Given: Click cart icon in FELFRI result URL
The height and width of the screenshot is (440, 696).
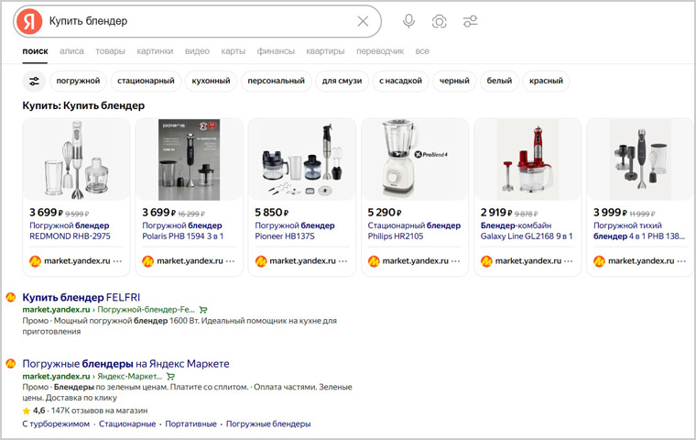Looking at the screenshot, I should tap(203, 310).
